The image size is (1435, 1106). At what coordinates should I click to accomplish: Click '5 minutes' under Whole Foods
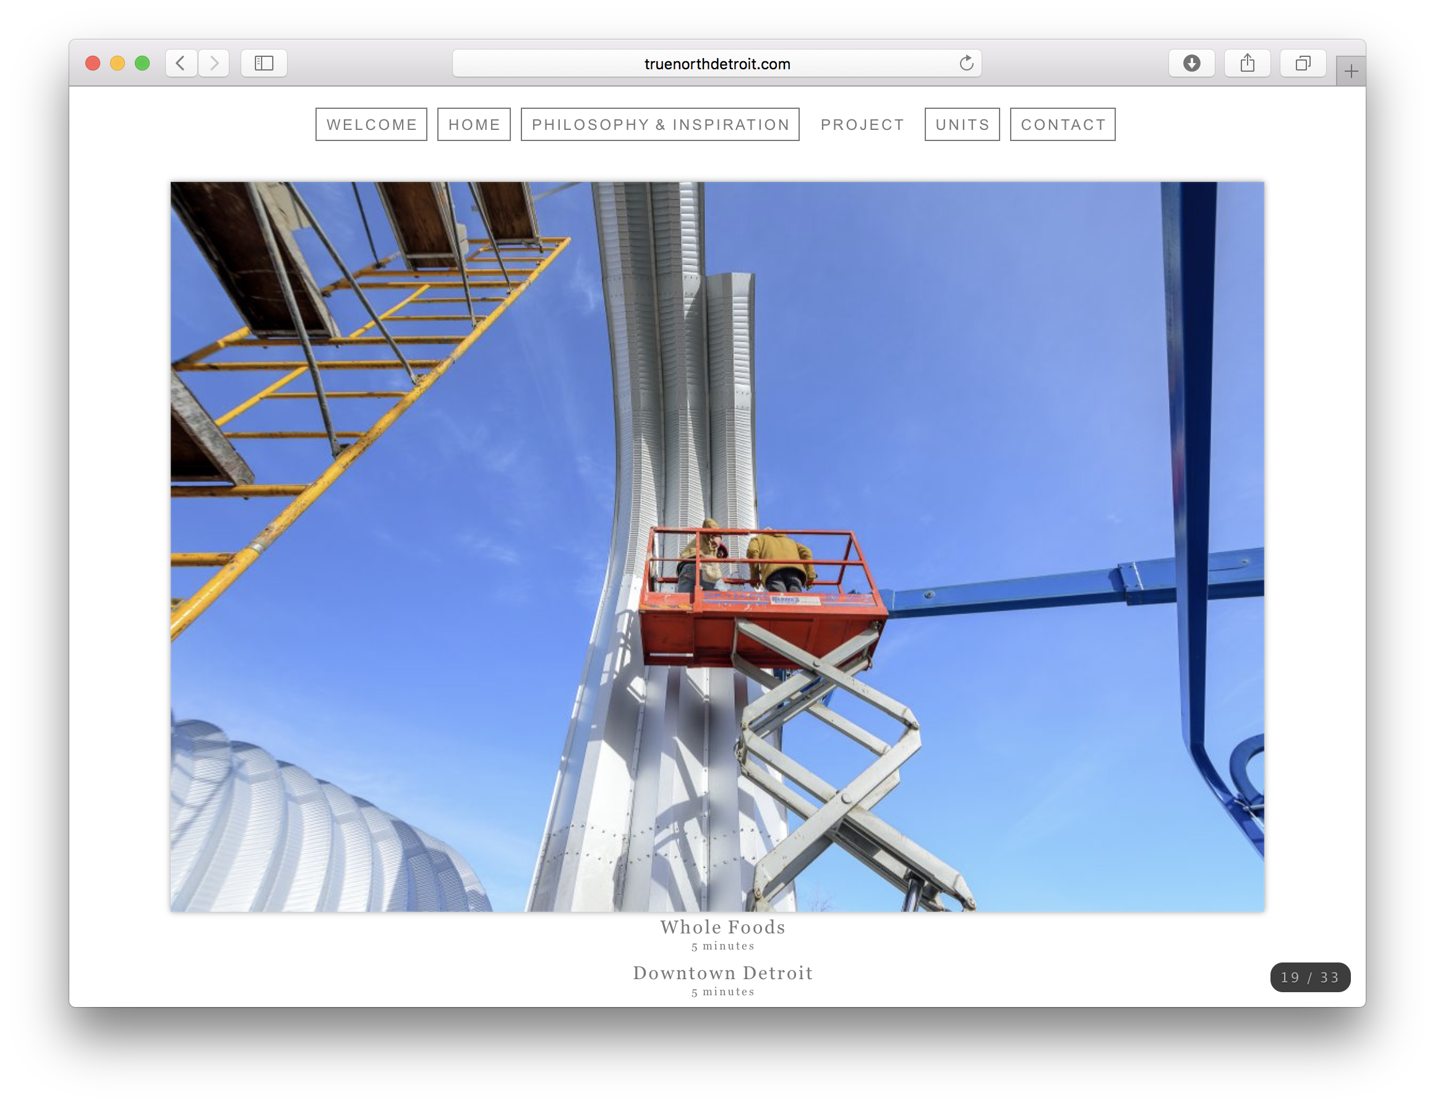(x=722, y=946)
